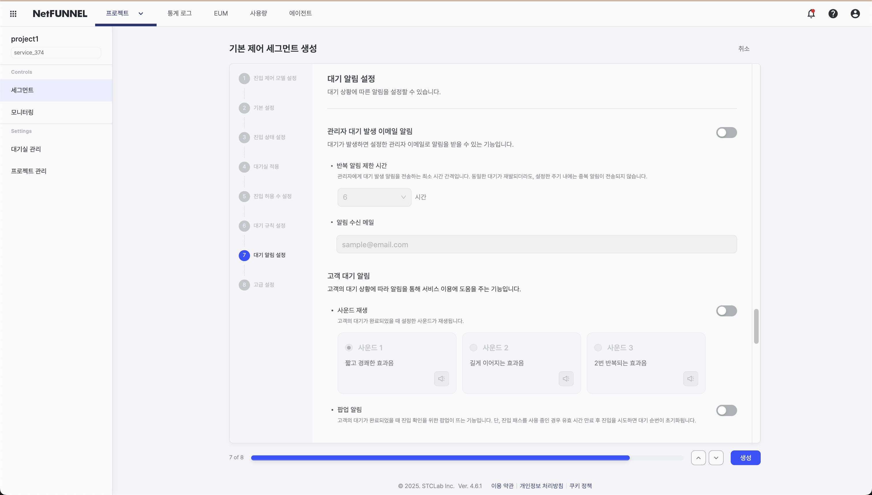Open the app launcher grid icon
This screenshot has height=495, width=872.
(13, 14)
